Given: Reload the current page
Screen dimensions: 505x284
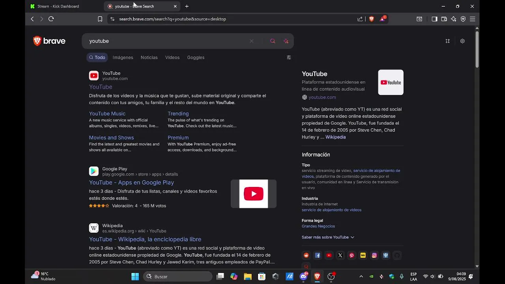Looking at the screenshot, I should (x=51, y=19).
